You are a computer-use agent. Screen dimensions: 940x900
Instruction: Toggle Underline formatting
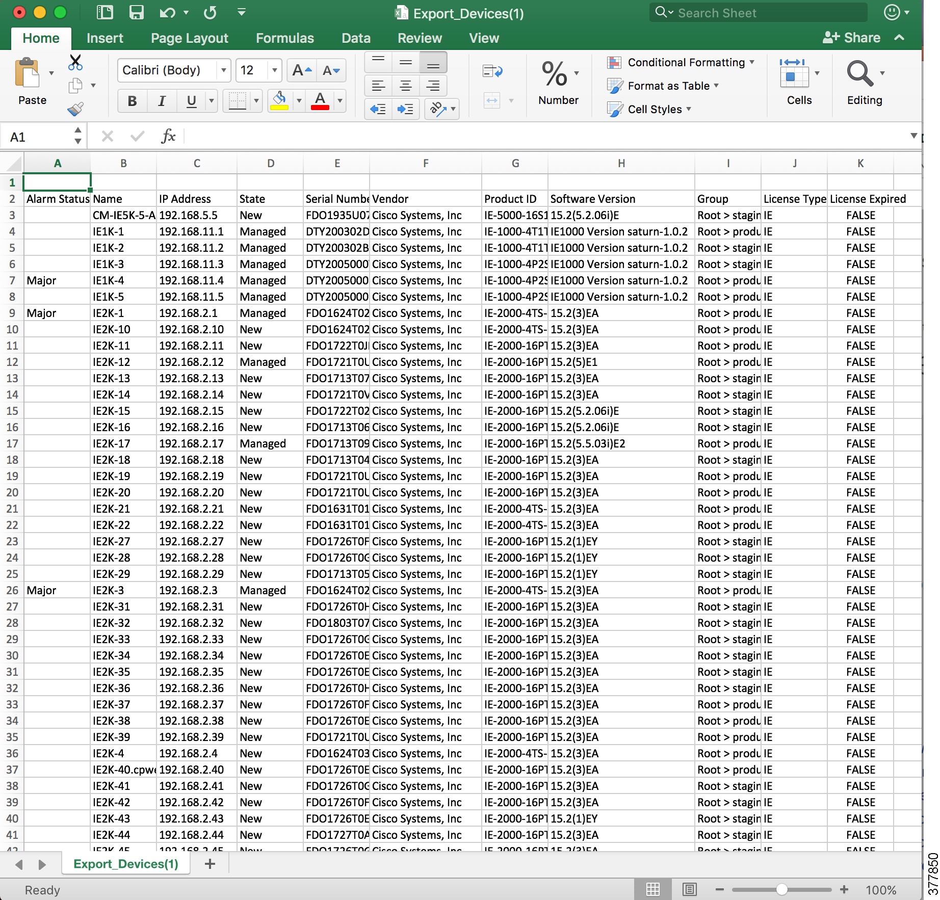coord(192,101)
